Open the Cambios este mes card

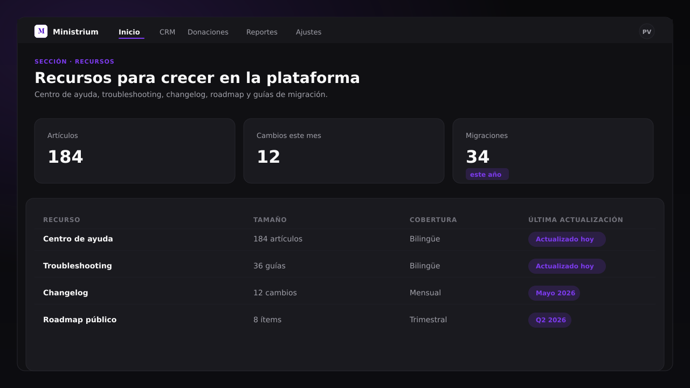coord(344,151)
